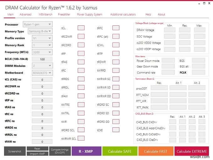Go to the FreezKiller tab
This screenshot has width=213, height=160.
click(x=64, y=14)
